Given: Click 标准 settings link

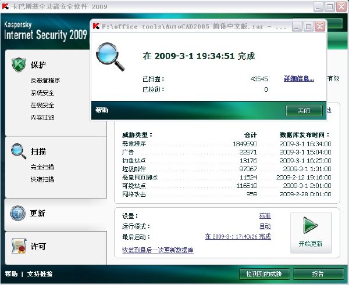Looking at the screenshot, I should pyautogui.click(x=265, y=216).
